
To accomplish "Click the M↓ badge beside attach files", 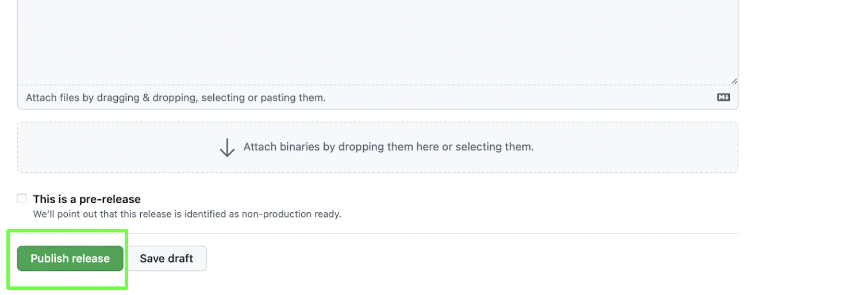I will click(x=724, y=98).
